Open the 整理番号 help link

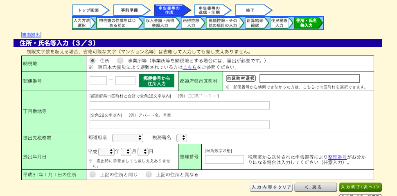pyautogui.click(x=337, y=157)
